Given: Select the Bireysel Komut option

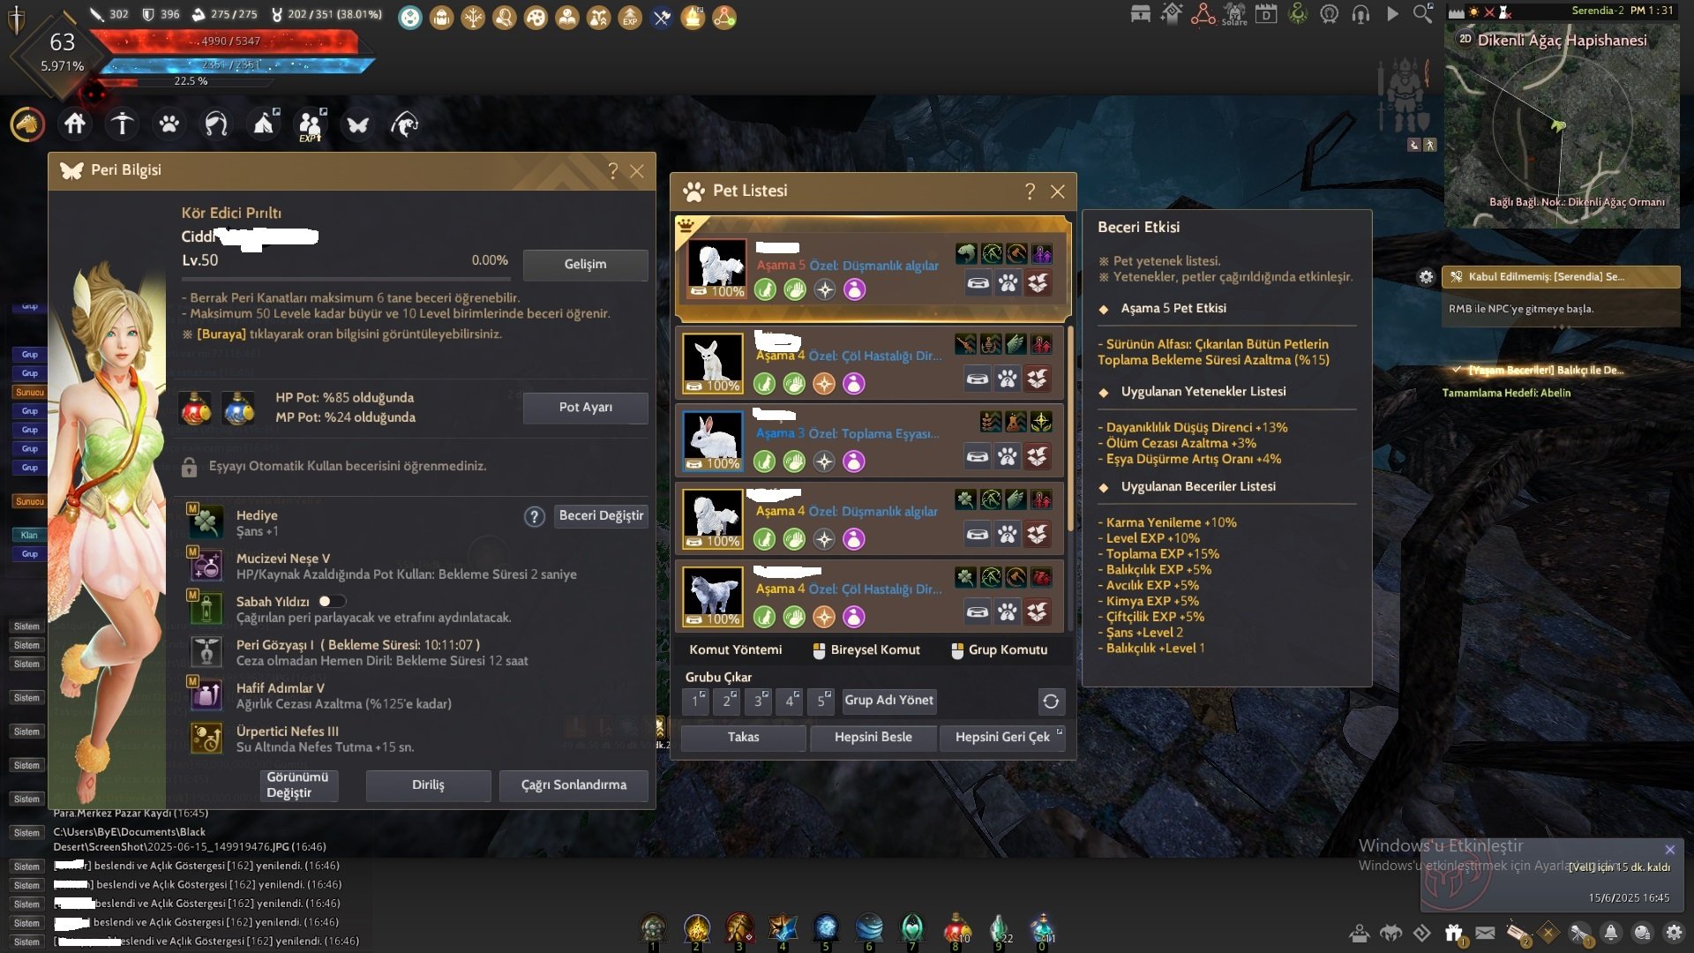Looking at the screenshot, I should click(x=866, y=650).
